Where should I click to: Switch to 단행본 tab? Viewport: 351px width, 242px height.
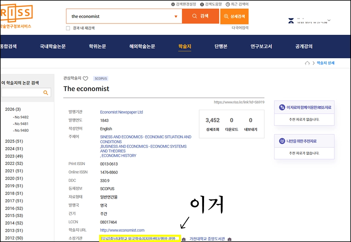tap(221, 46)
